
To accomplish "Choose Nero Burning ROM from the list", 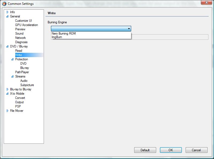I will coord(91,34).
